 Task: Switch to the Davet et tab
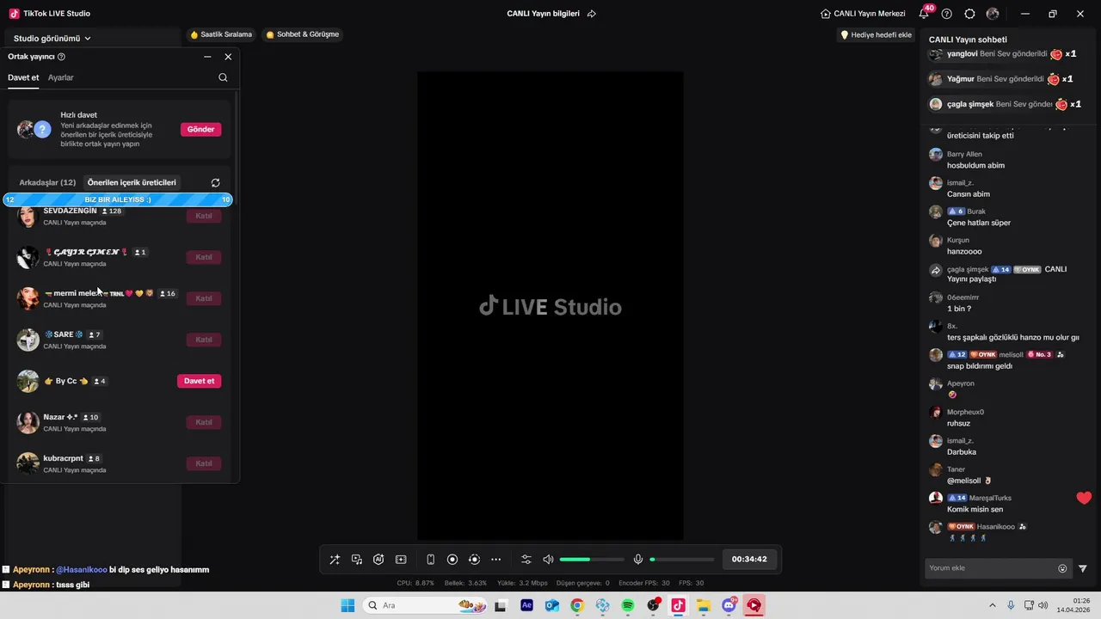(x=23, y=77)
